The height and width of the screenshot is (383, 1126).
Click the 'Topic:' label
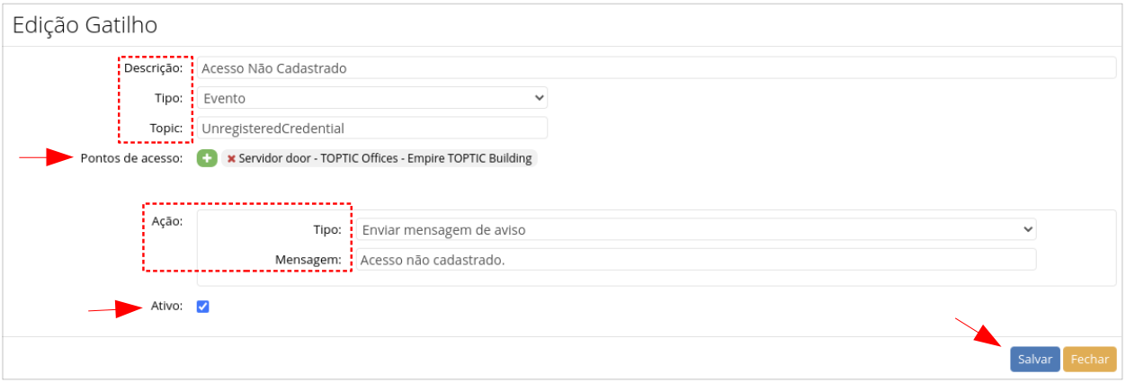(x=166, y=129)
